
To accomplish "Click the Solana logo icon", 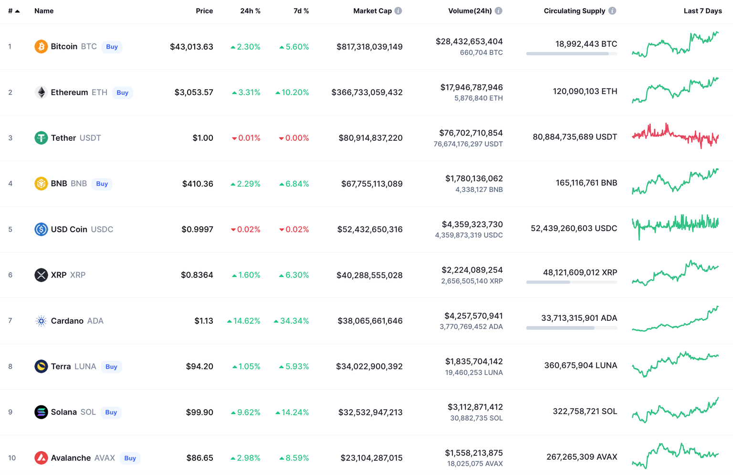I will [41, 412].
